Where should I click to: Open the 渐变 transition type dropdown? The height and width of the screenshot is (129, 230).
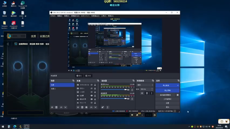click(145, 85)
